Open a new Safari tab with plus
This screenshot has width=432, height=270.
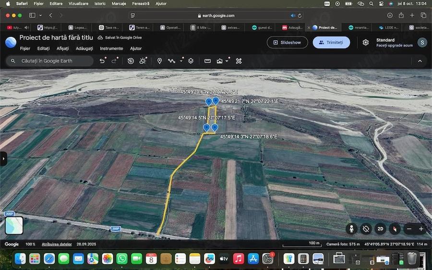pos(412,15)
